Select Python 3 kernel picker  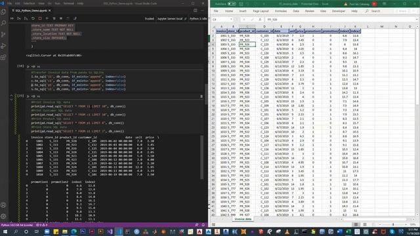(198, 19)
